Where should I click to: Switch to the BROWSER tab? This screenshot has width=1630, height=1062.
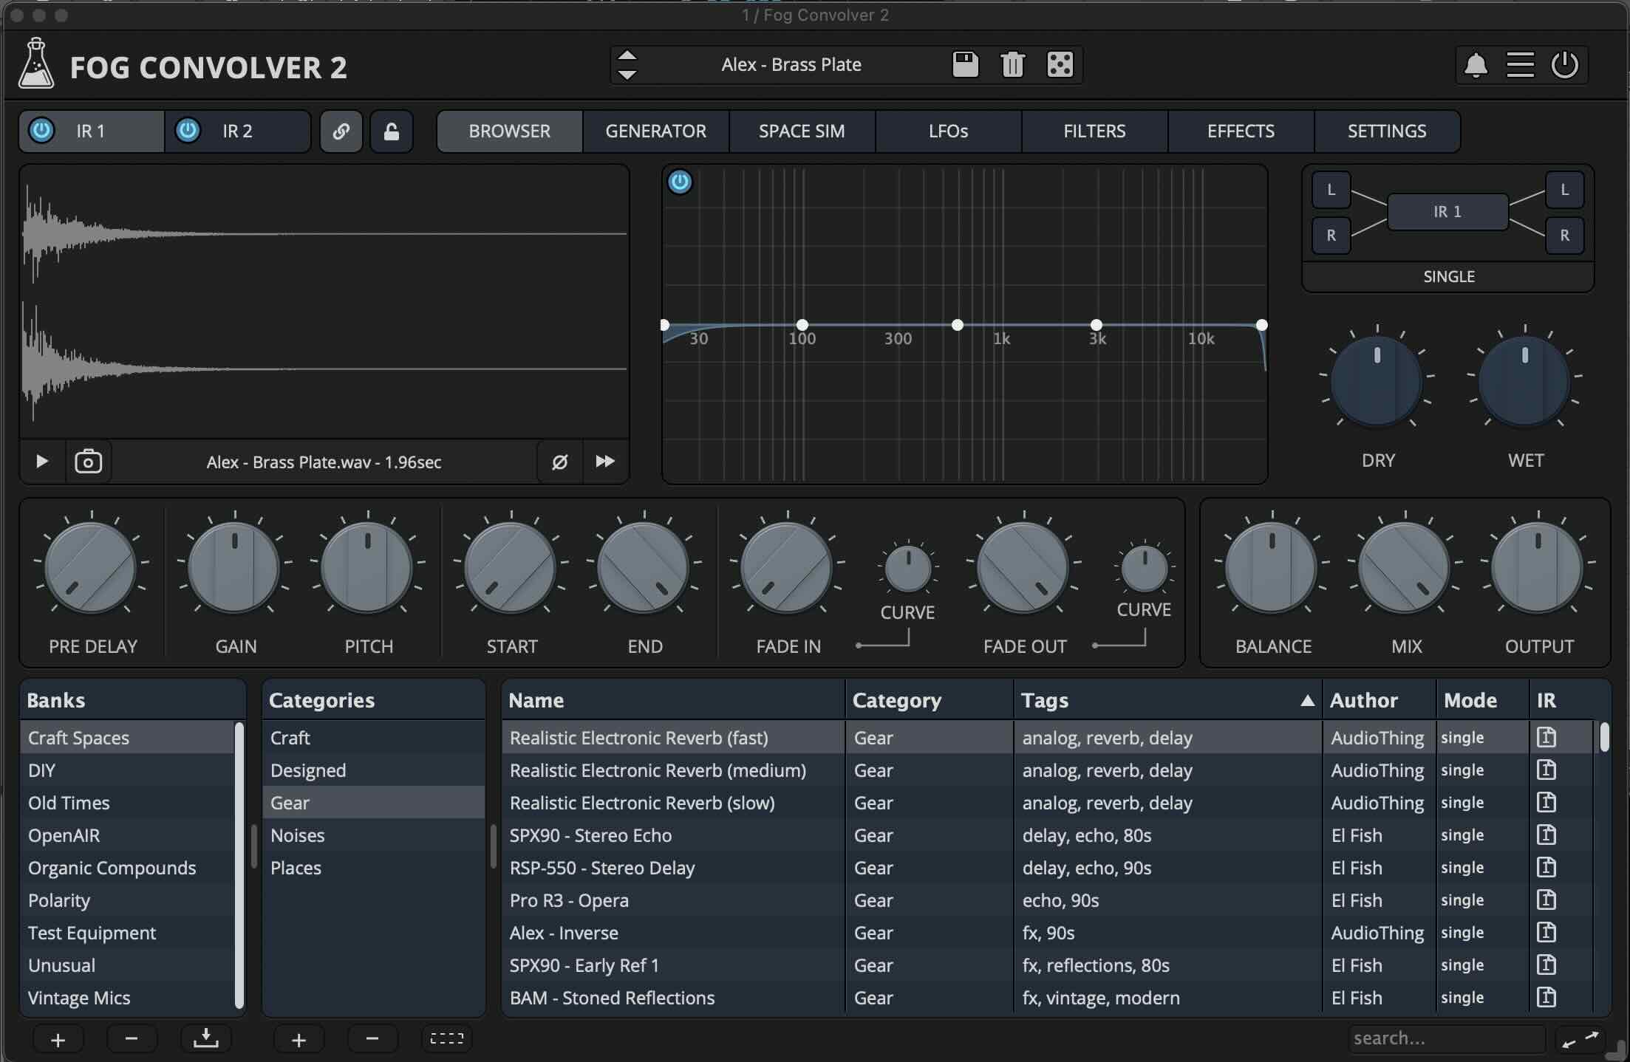click(x=510, y=131)
